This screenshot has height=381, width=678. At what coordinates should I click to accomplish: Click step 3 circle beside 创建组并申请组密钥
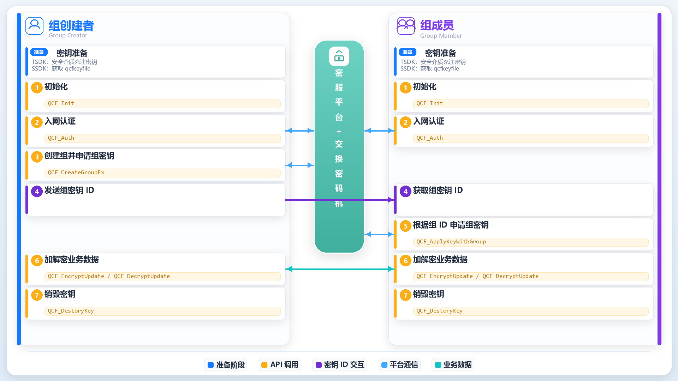point(37,157)
